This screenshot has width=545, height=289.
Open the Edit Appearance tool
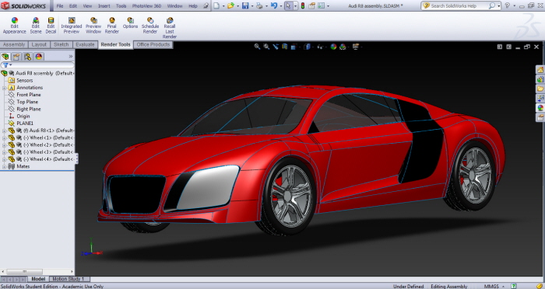pyautogui.click(x=14, y=26)
